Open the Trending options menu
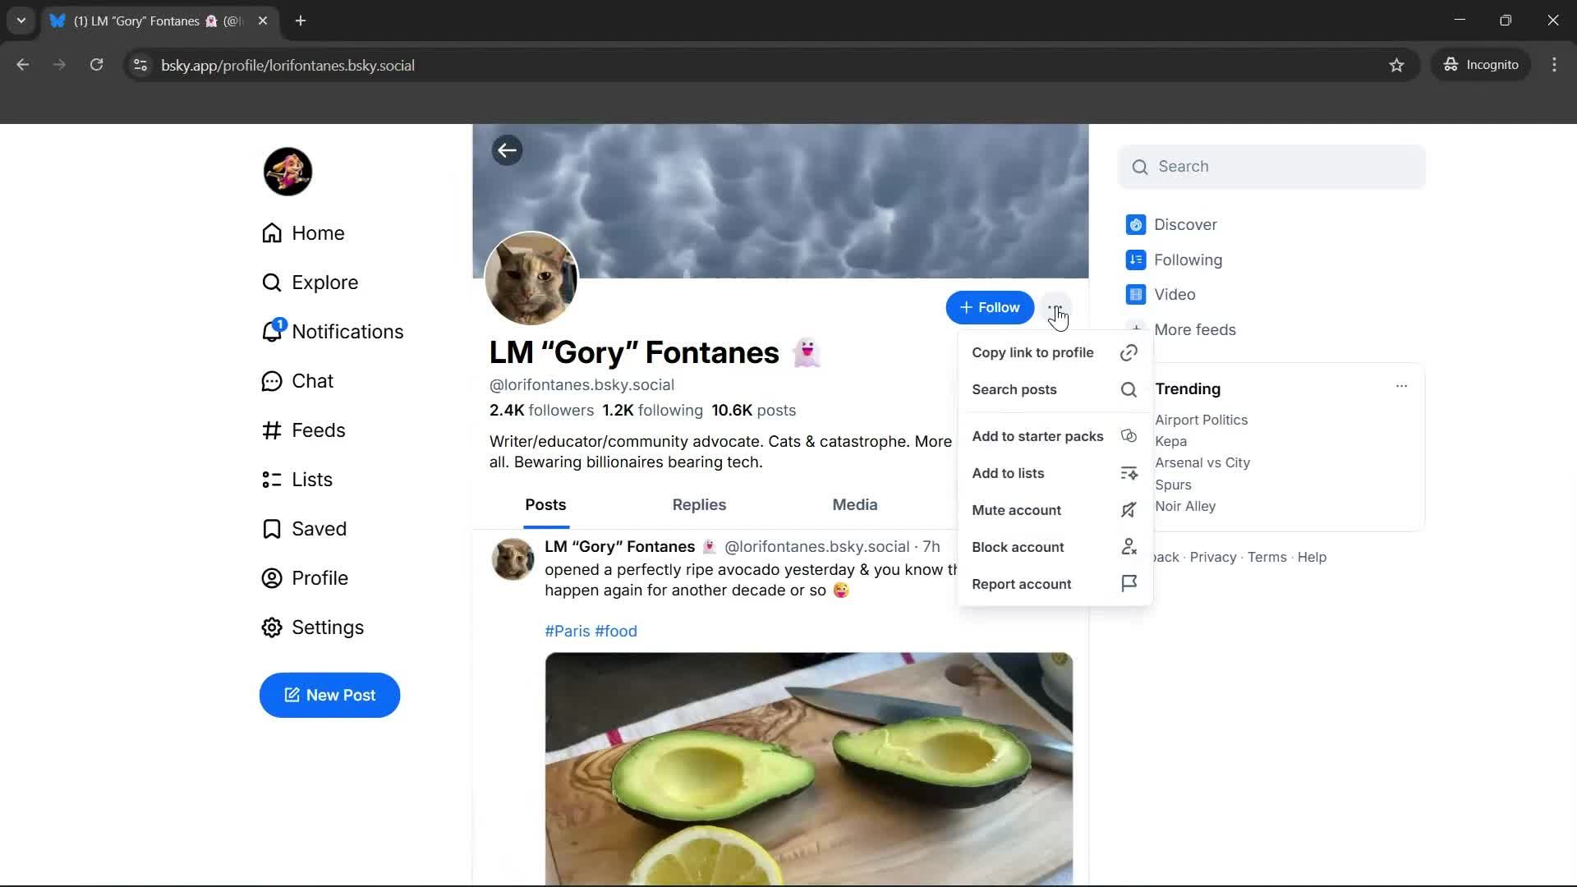This screenshot has width=1577, height=887. [1402, 385]
